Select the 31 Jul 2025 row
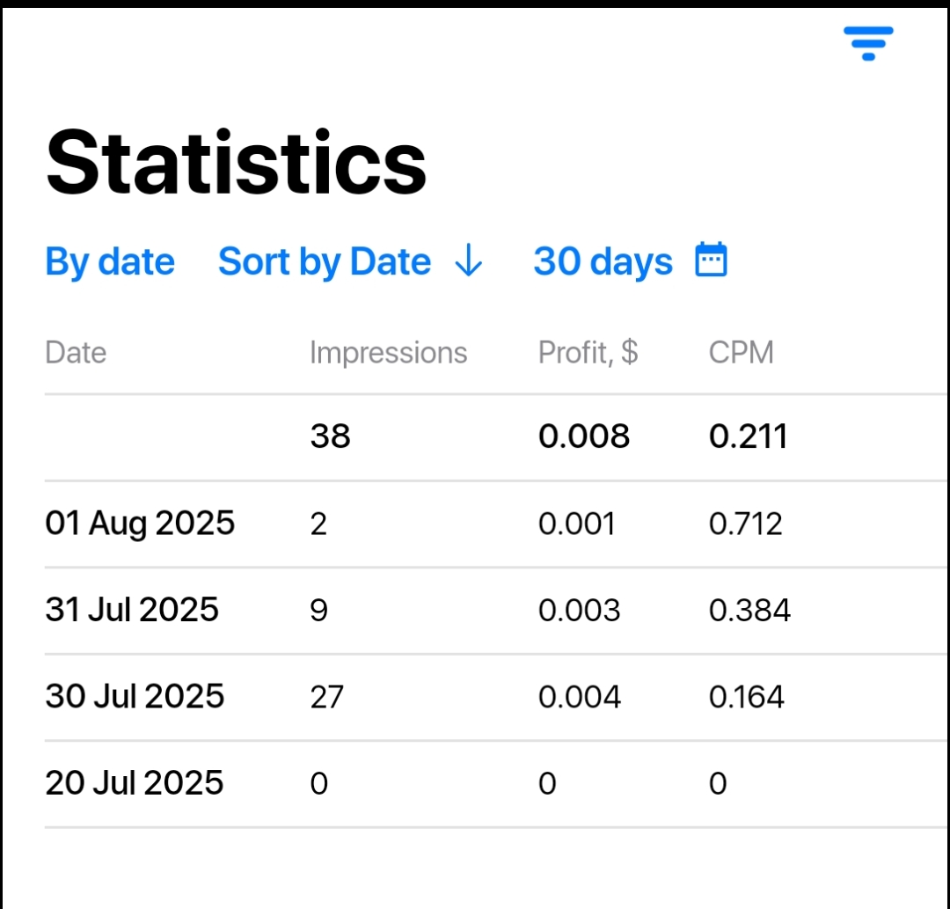 click(495, 611)
